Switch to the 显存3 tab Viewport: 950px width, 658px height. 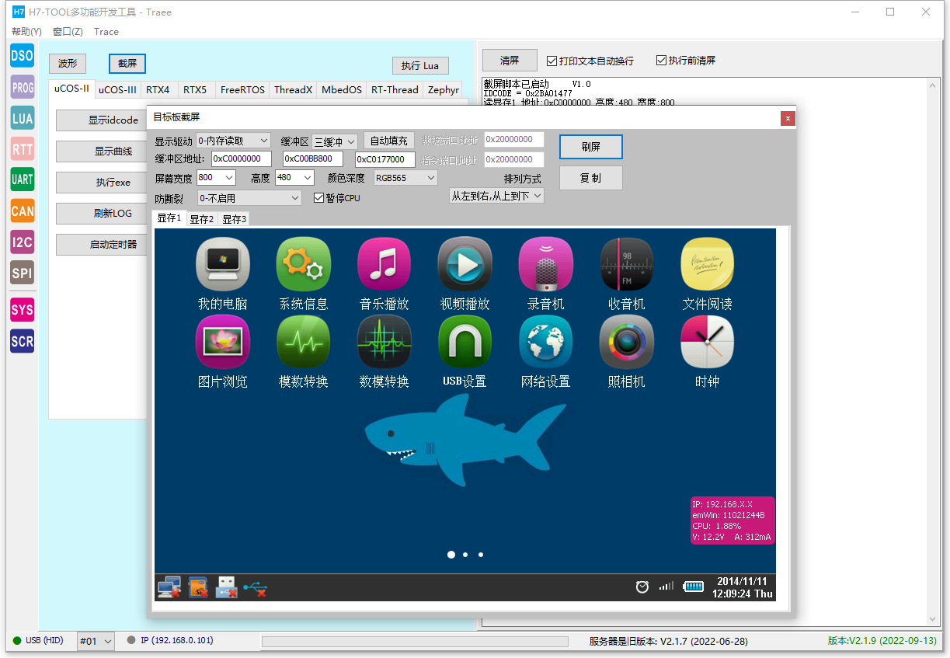tap(234, 219)
